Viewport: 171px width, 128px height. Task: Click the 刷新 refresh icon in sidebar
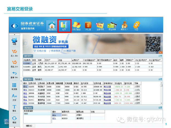[x=14, y=120]
